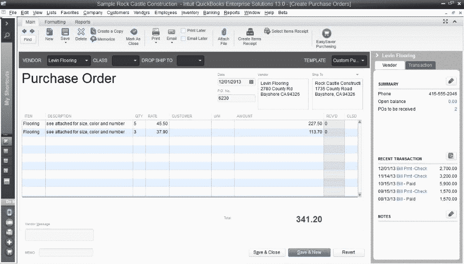Create a New purchase order

click(x=49, y=34)
